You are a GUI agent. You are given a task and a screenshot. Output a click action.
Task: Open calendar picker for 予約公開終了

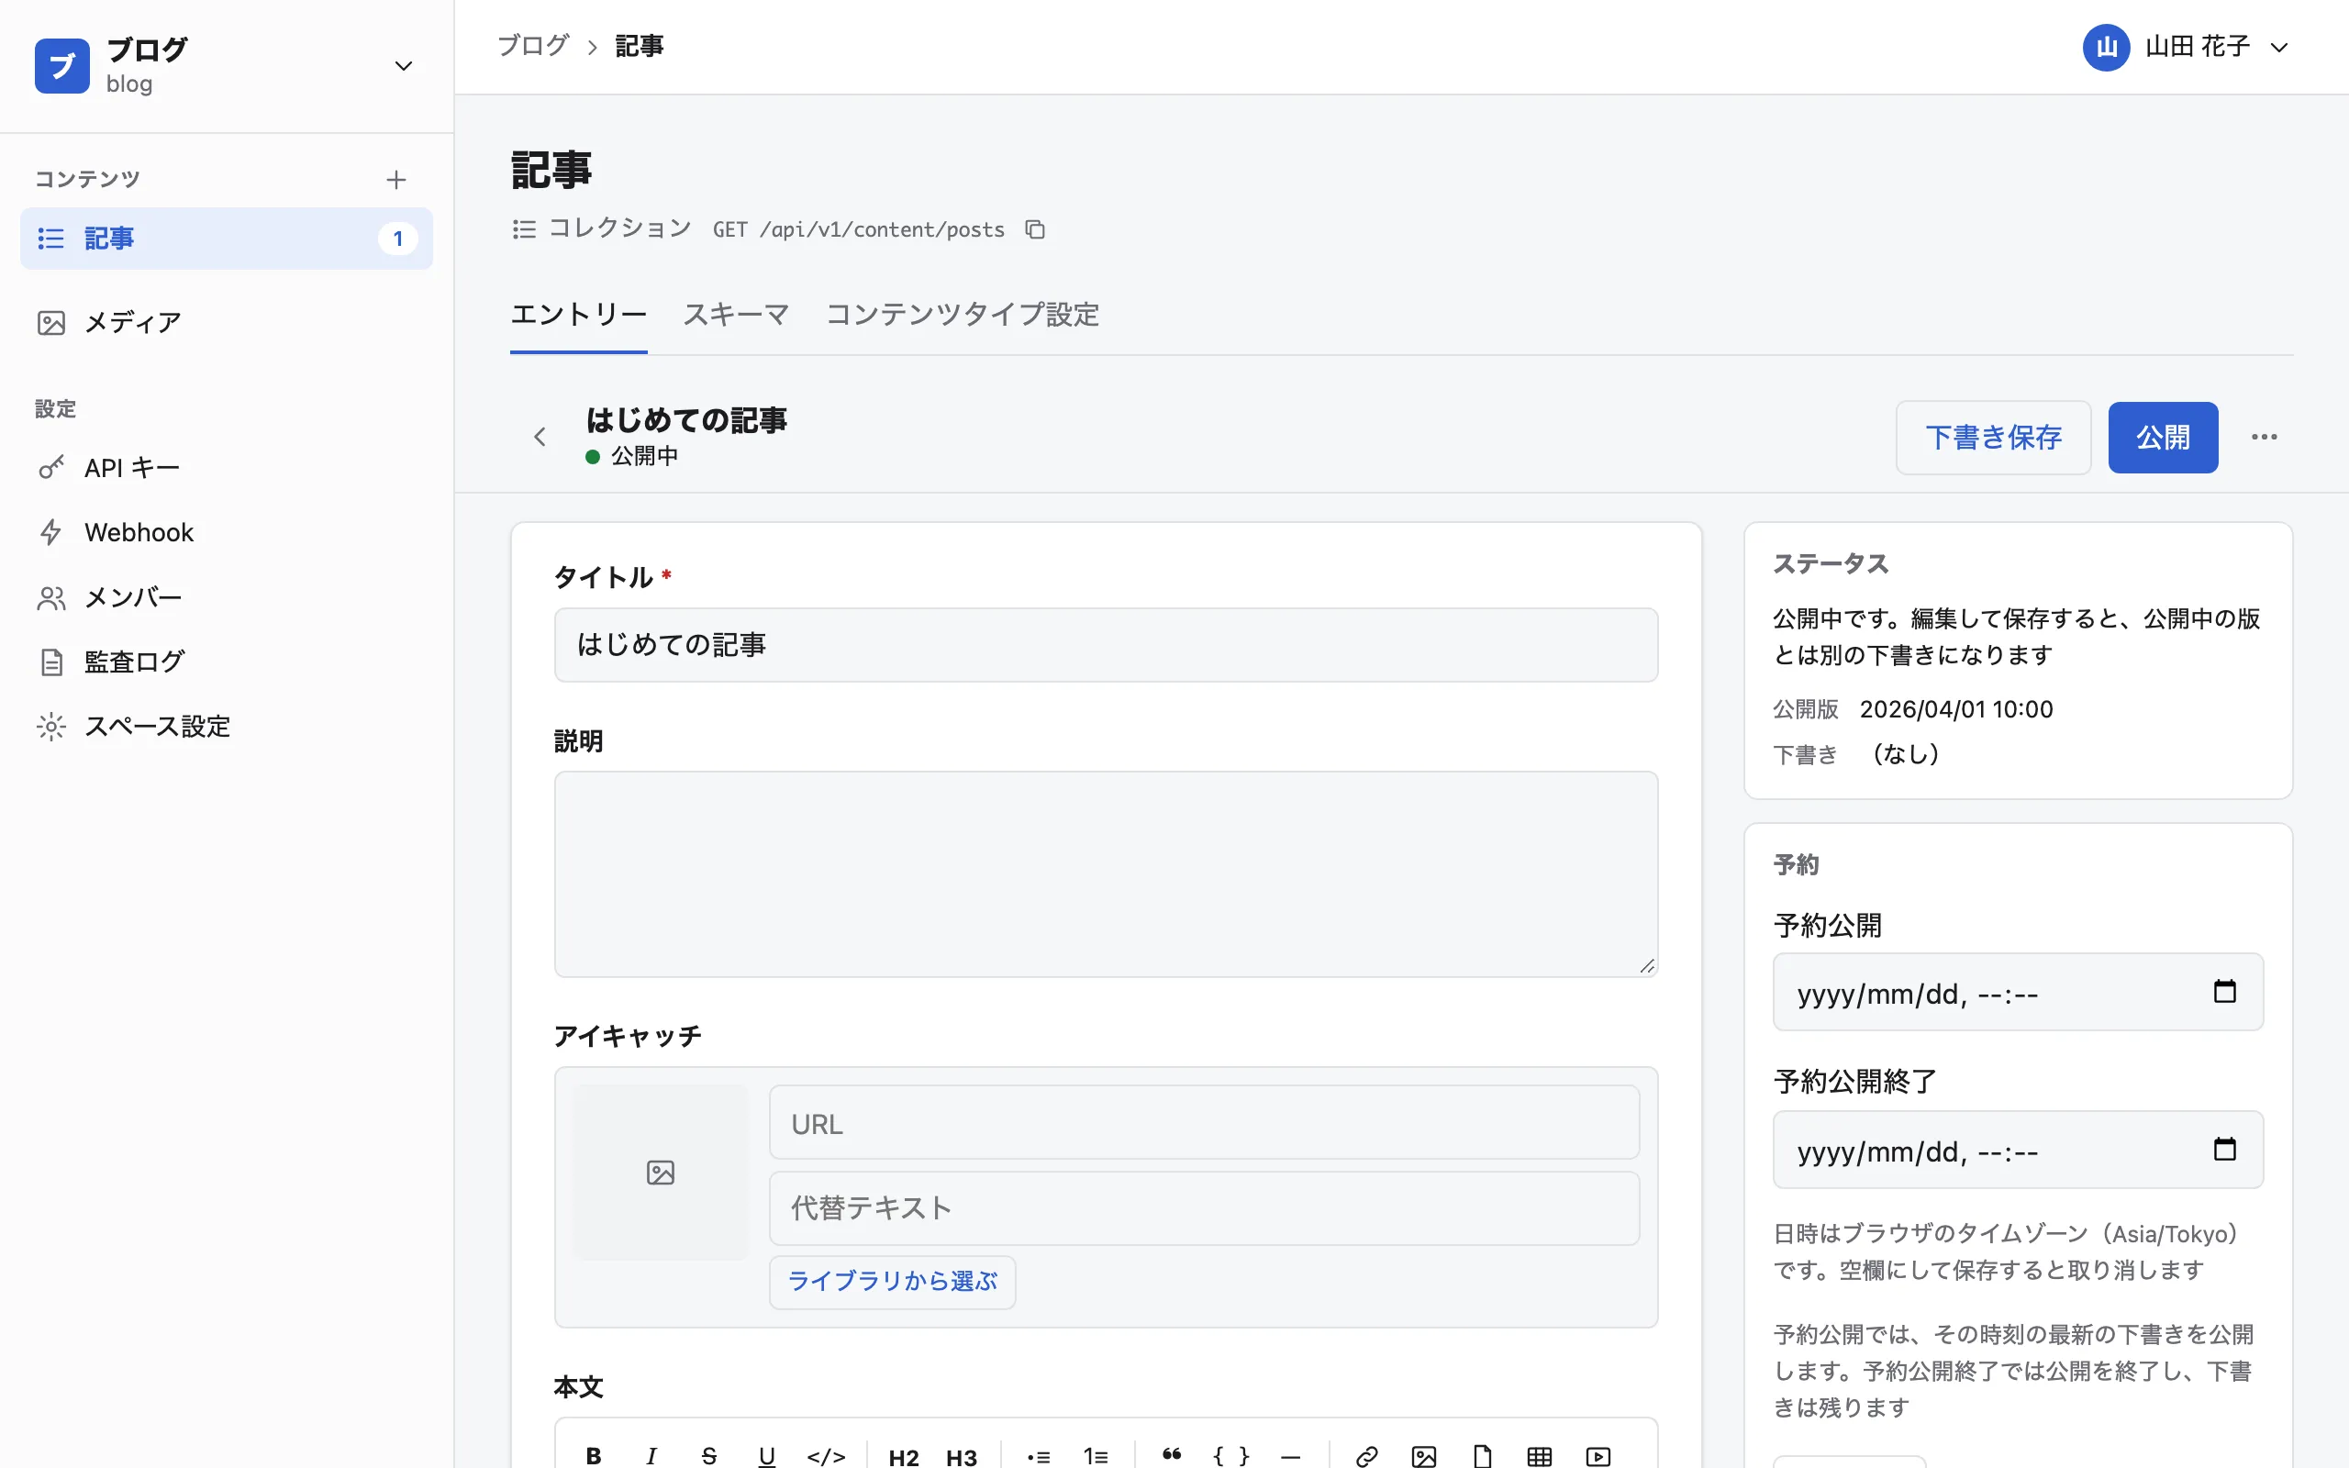2225,1150
